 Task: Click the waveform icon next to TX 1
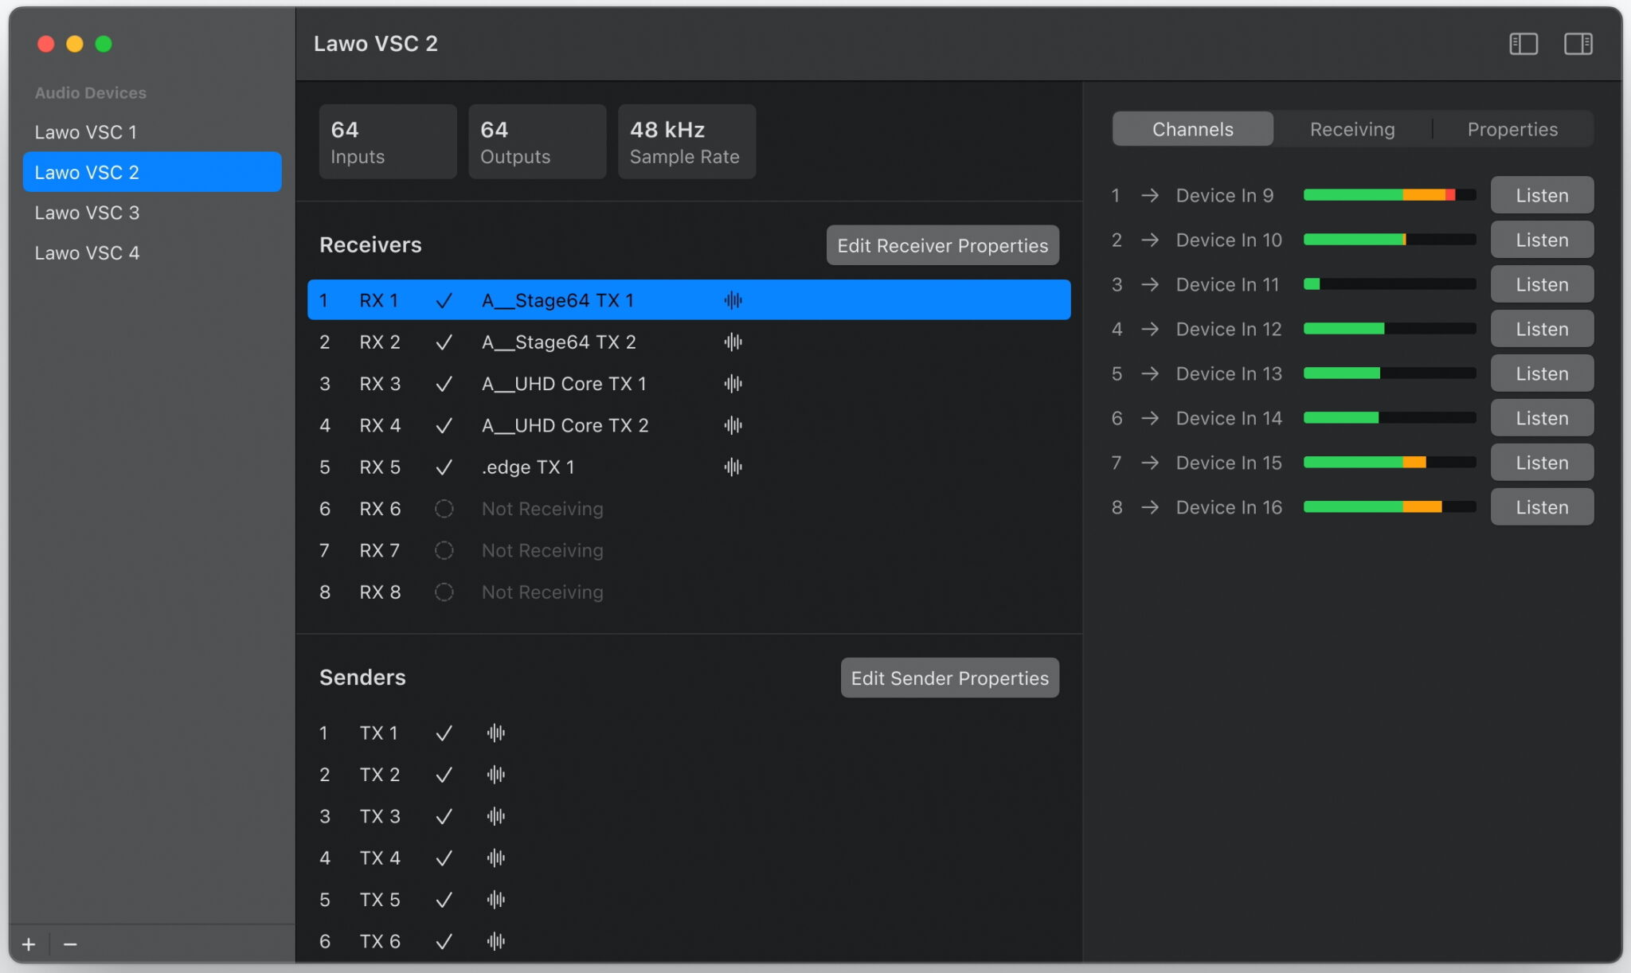(x=495, y=733)
